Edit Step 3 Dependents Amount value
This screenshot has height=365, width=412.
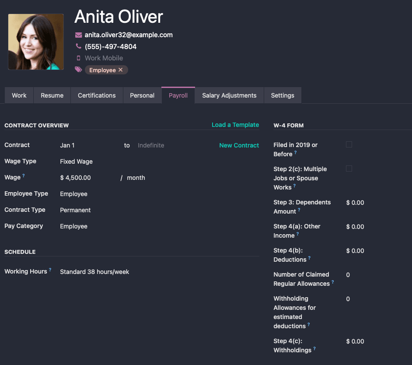355,203
